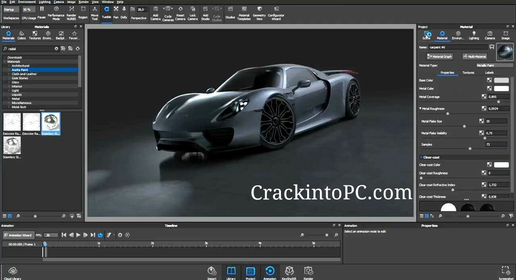This screenshot has width=516, height=280.
Task: Open Material Templates
Action: [244, 13]
